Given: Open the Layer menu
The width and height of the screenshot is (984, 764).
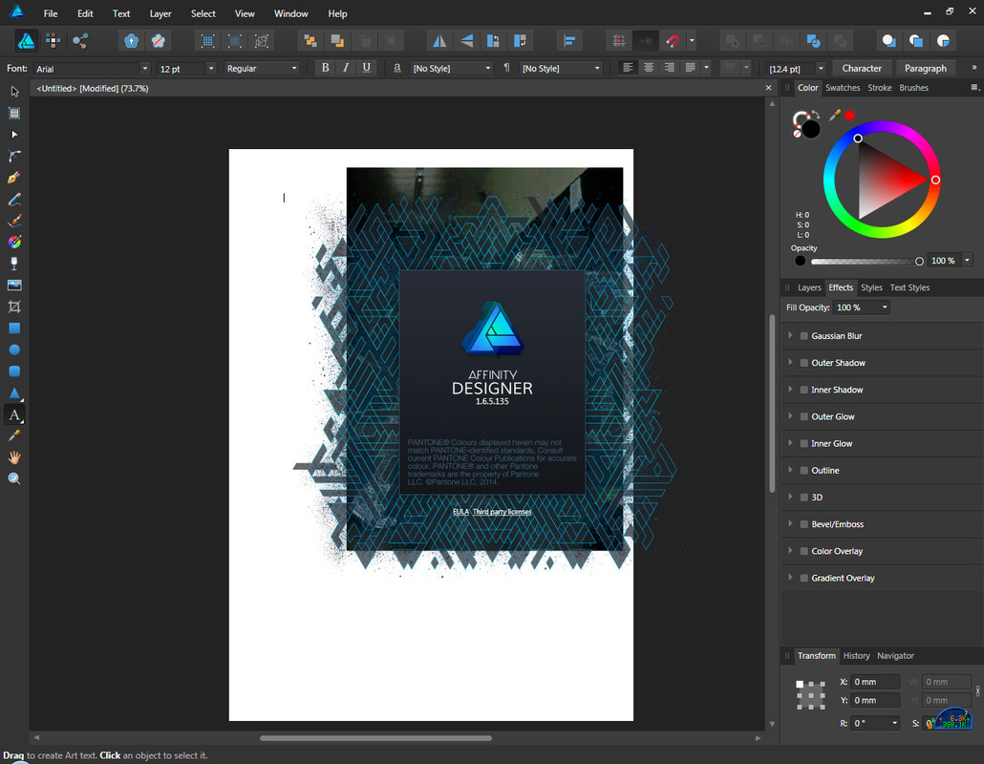Looking at the screenshot, I should 160,13.
